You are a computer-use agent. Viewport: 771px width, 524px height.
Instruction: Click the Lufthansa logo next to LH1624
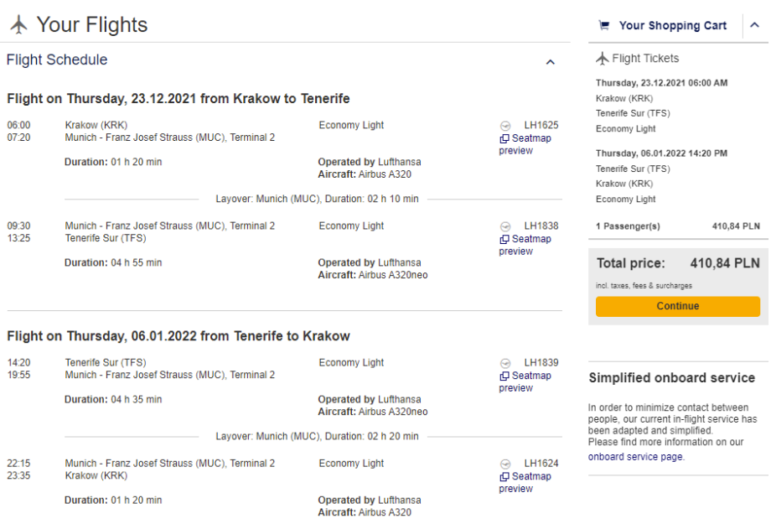(505, 464)
